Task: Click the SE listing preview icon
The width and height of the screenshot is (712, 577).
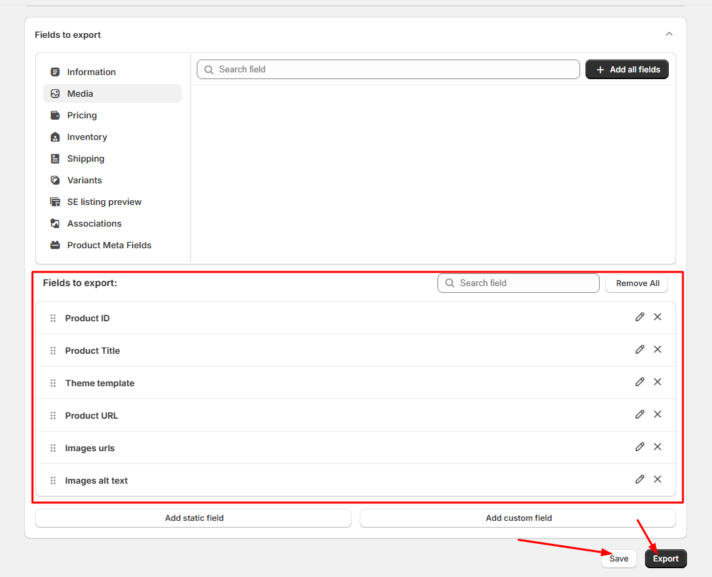Action: 55,202
